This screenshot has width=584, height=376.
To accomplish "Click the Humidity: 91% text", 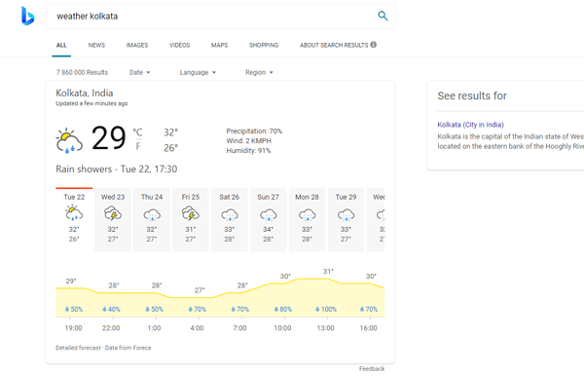I will [x=248, y=151].
